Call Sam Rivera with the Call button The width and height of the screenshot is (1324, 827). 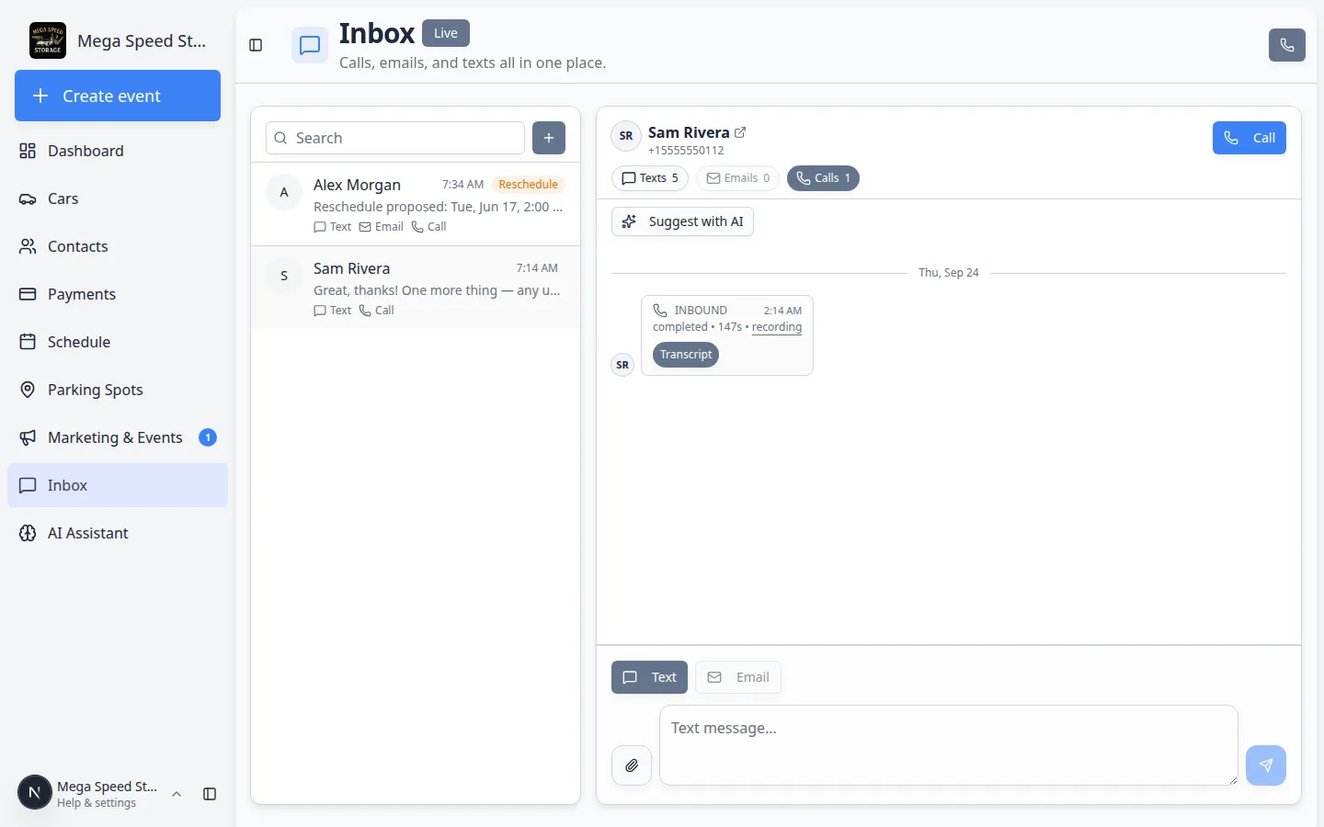click(1249, 138)
